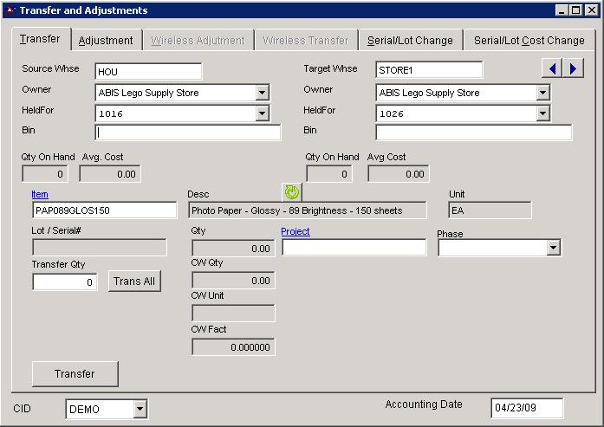Image resolution: width=604 pixels, height=427 pixels.
Task: Click the left navigation arrow button
Action: (552, 68)
